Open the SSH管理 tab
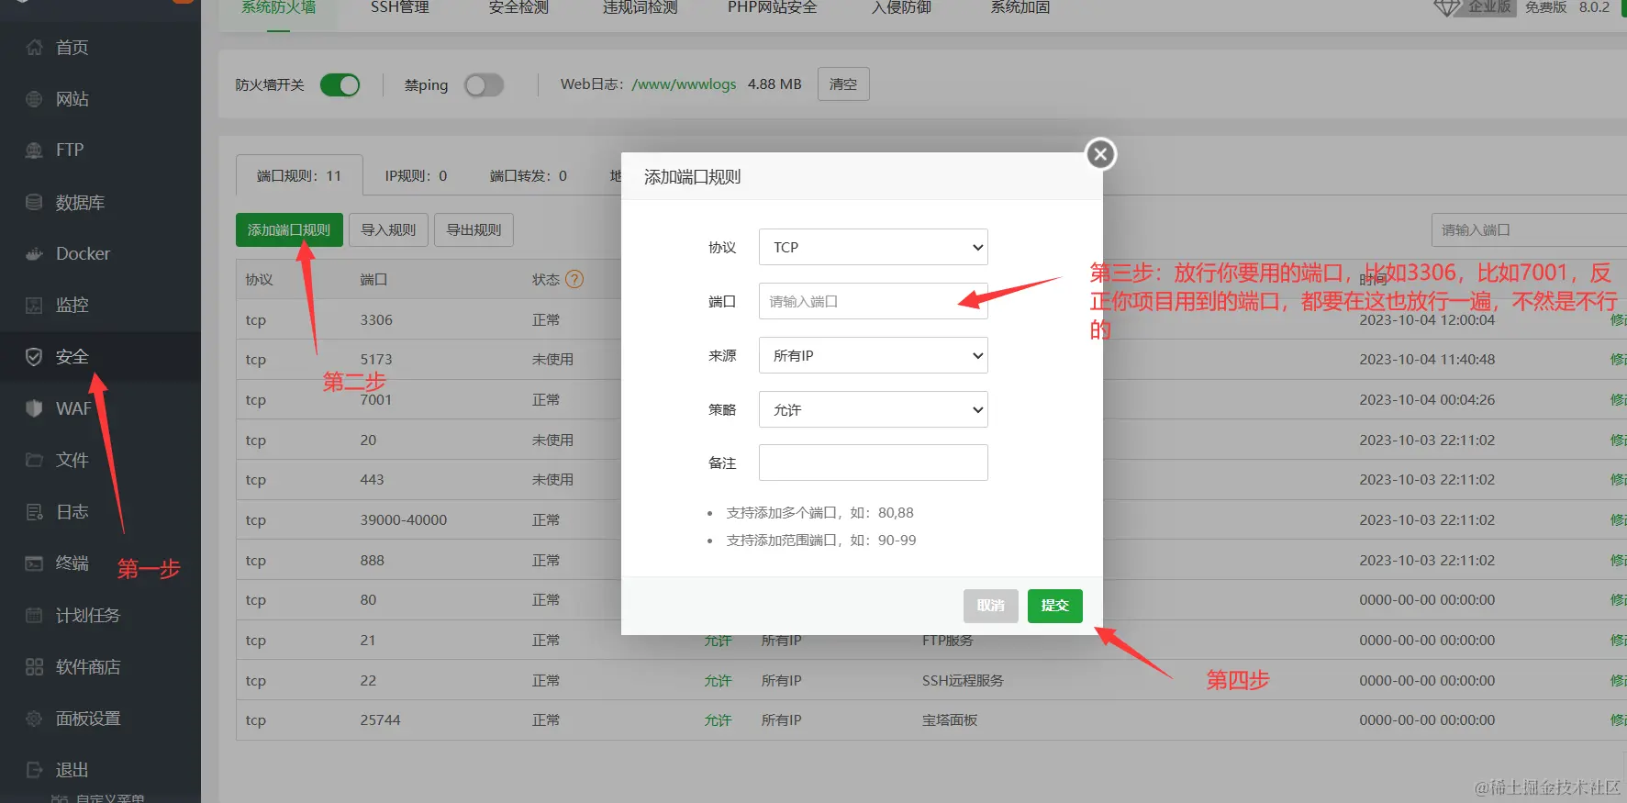 coord(400,8)
